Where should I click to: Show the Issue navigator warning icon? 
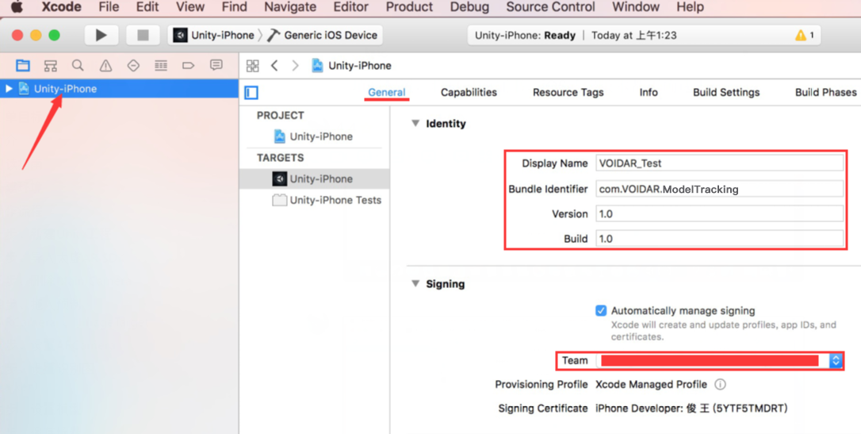[105, 66]
